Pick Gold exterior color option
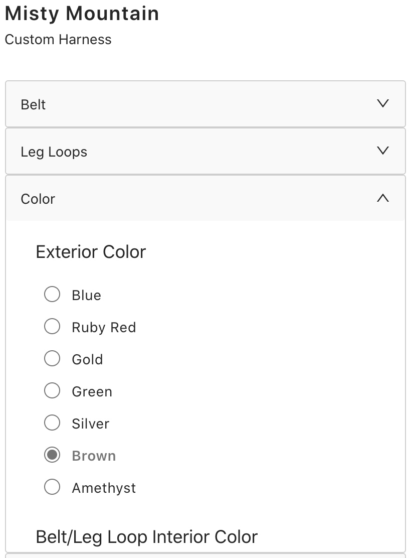Viewport: 409px width, 558px height. [x=52, y=358]
